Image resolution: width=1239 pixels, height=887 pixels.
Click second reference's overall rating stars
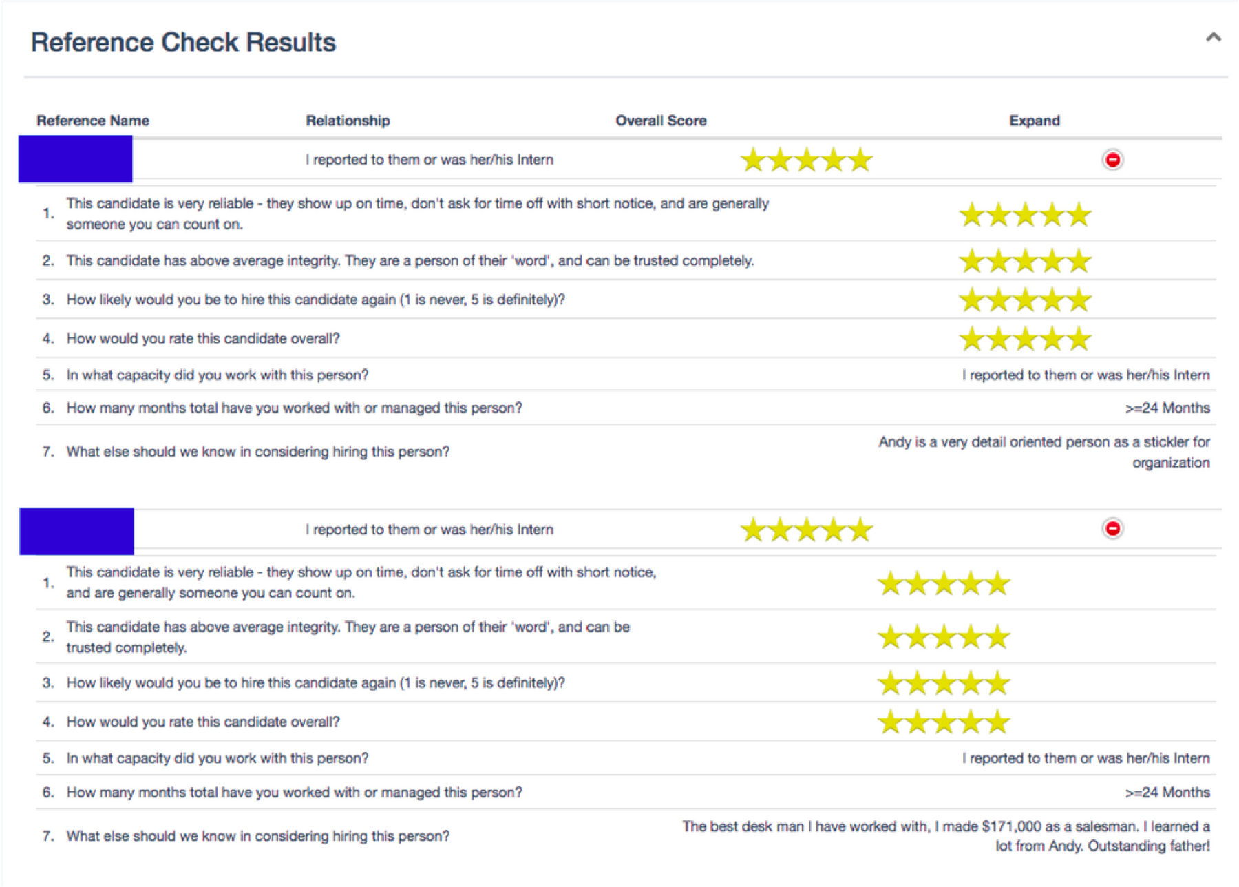coord(944,722)
